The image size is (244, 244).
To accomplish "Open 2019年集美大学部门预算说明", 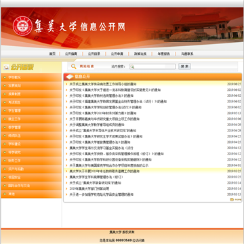I will 89,188.
